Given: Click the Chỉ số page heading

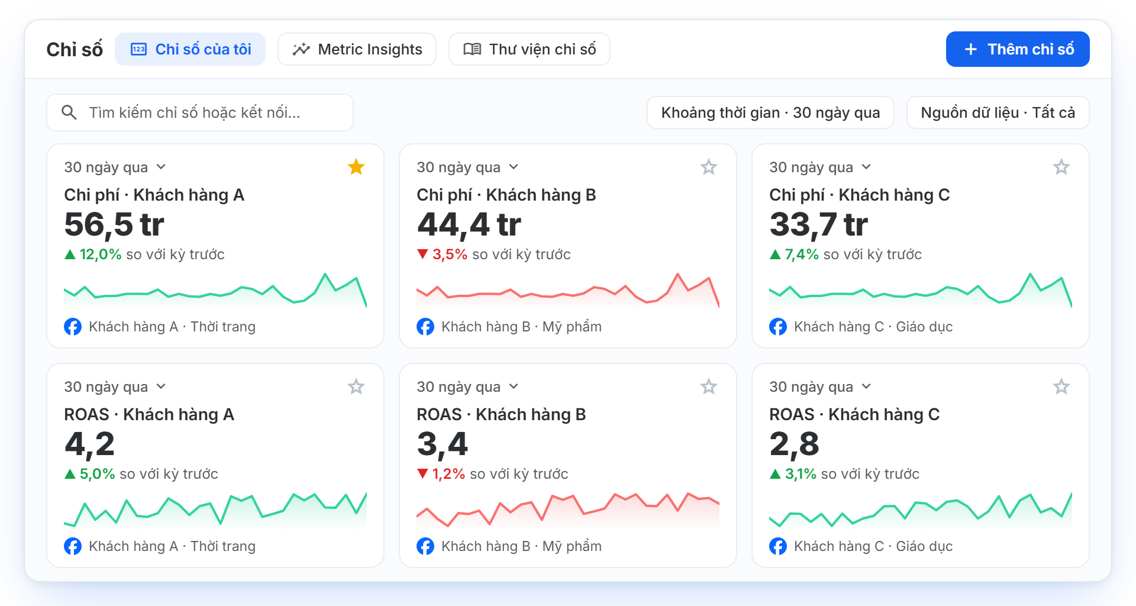Looking at the screenshot, I should (75, 49).
